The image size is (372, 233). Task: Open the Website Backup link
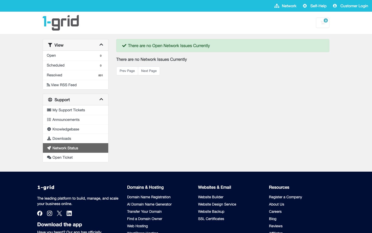(x=211, y=212)
